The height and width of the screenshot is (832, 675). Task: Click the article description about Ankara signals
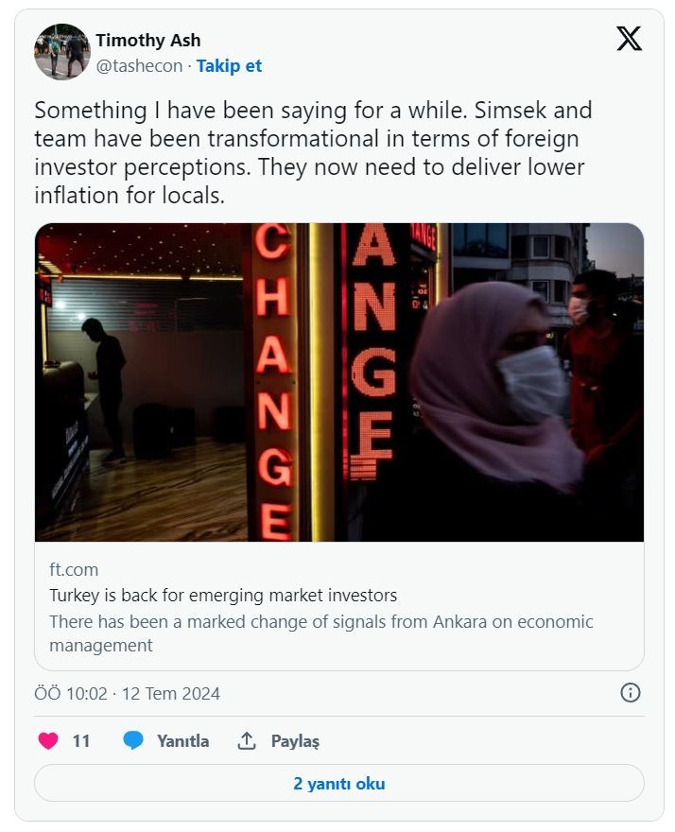tap(321, 633)
